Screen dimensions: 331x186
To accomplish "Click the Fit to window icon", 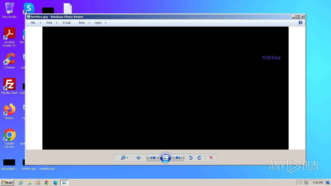I will point(138,158).
